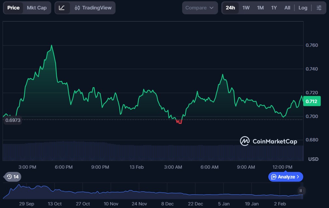
Task: Click the red dip segment on chart
Action: click(179, 122)
